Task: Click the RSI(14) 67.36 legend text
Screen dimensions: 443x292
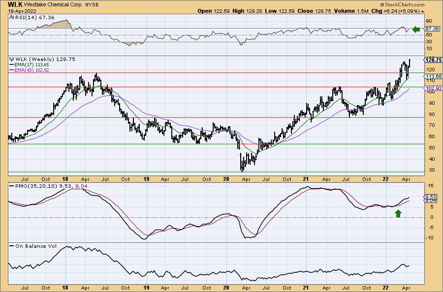Action: 34,17
